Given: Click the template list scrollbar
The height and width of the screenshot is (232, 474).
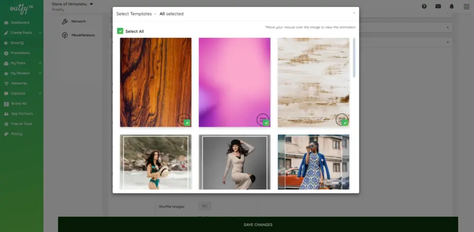Looking at the screenshot, I should 354,58.
